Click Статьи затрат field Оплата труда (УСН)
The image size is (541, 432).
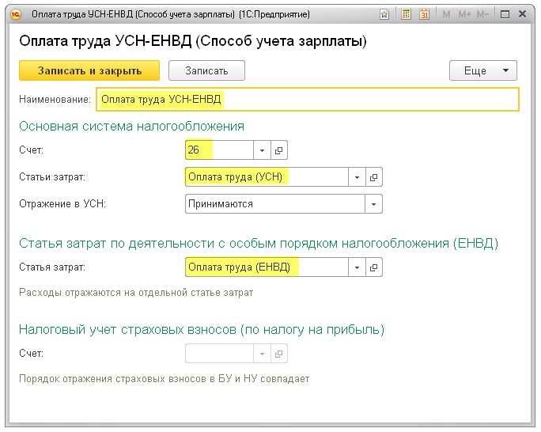[267, 177]
